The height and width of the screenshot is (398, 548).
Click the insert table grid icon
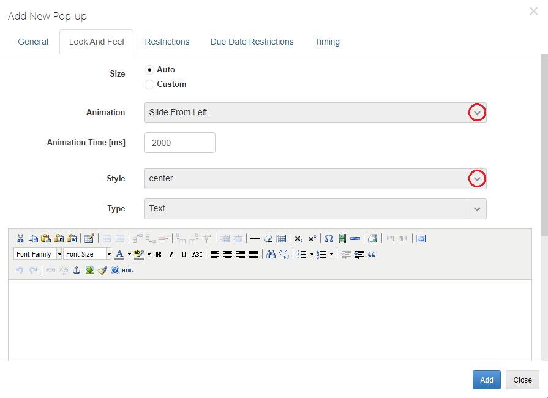pyautogui.click(x=281, y=239)
